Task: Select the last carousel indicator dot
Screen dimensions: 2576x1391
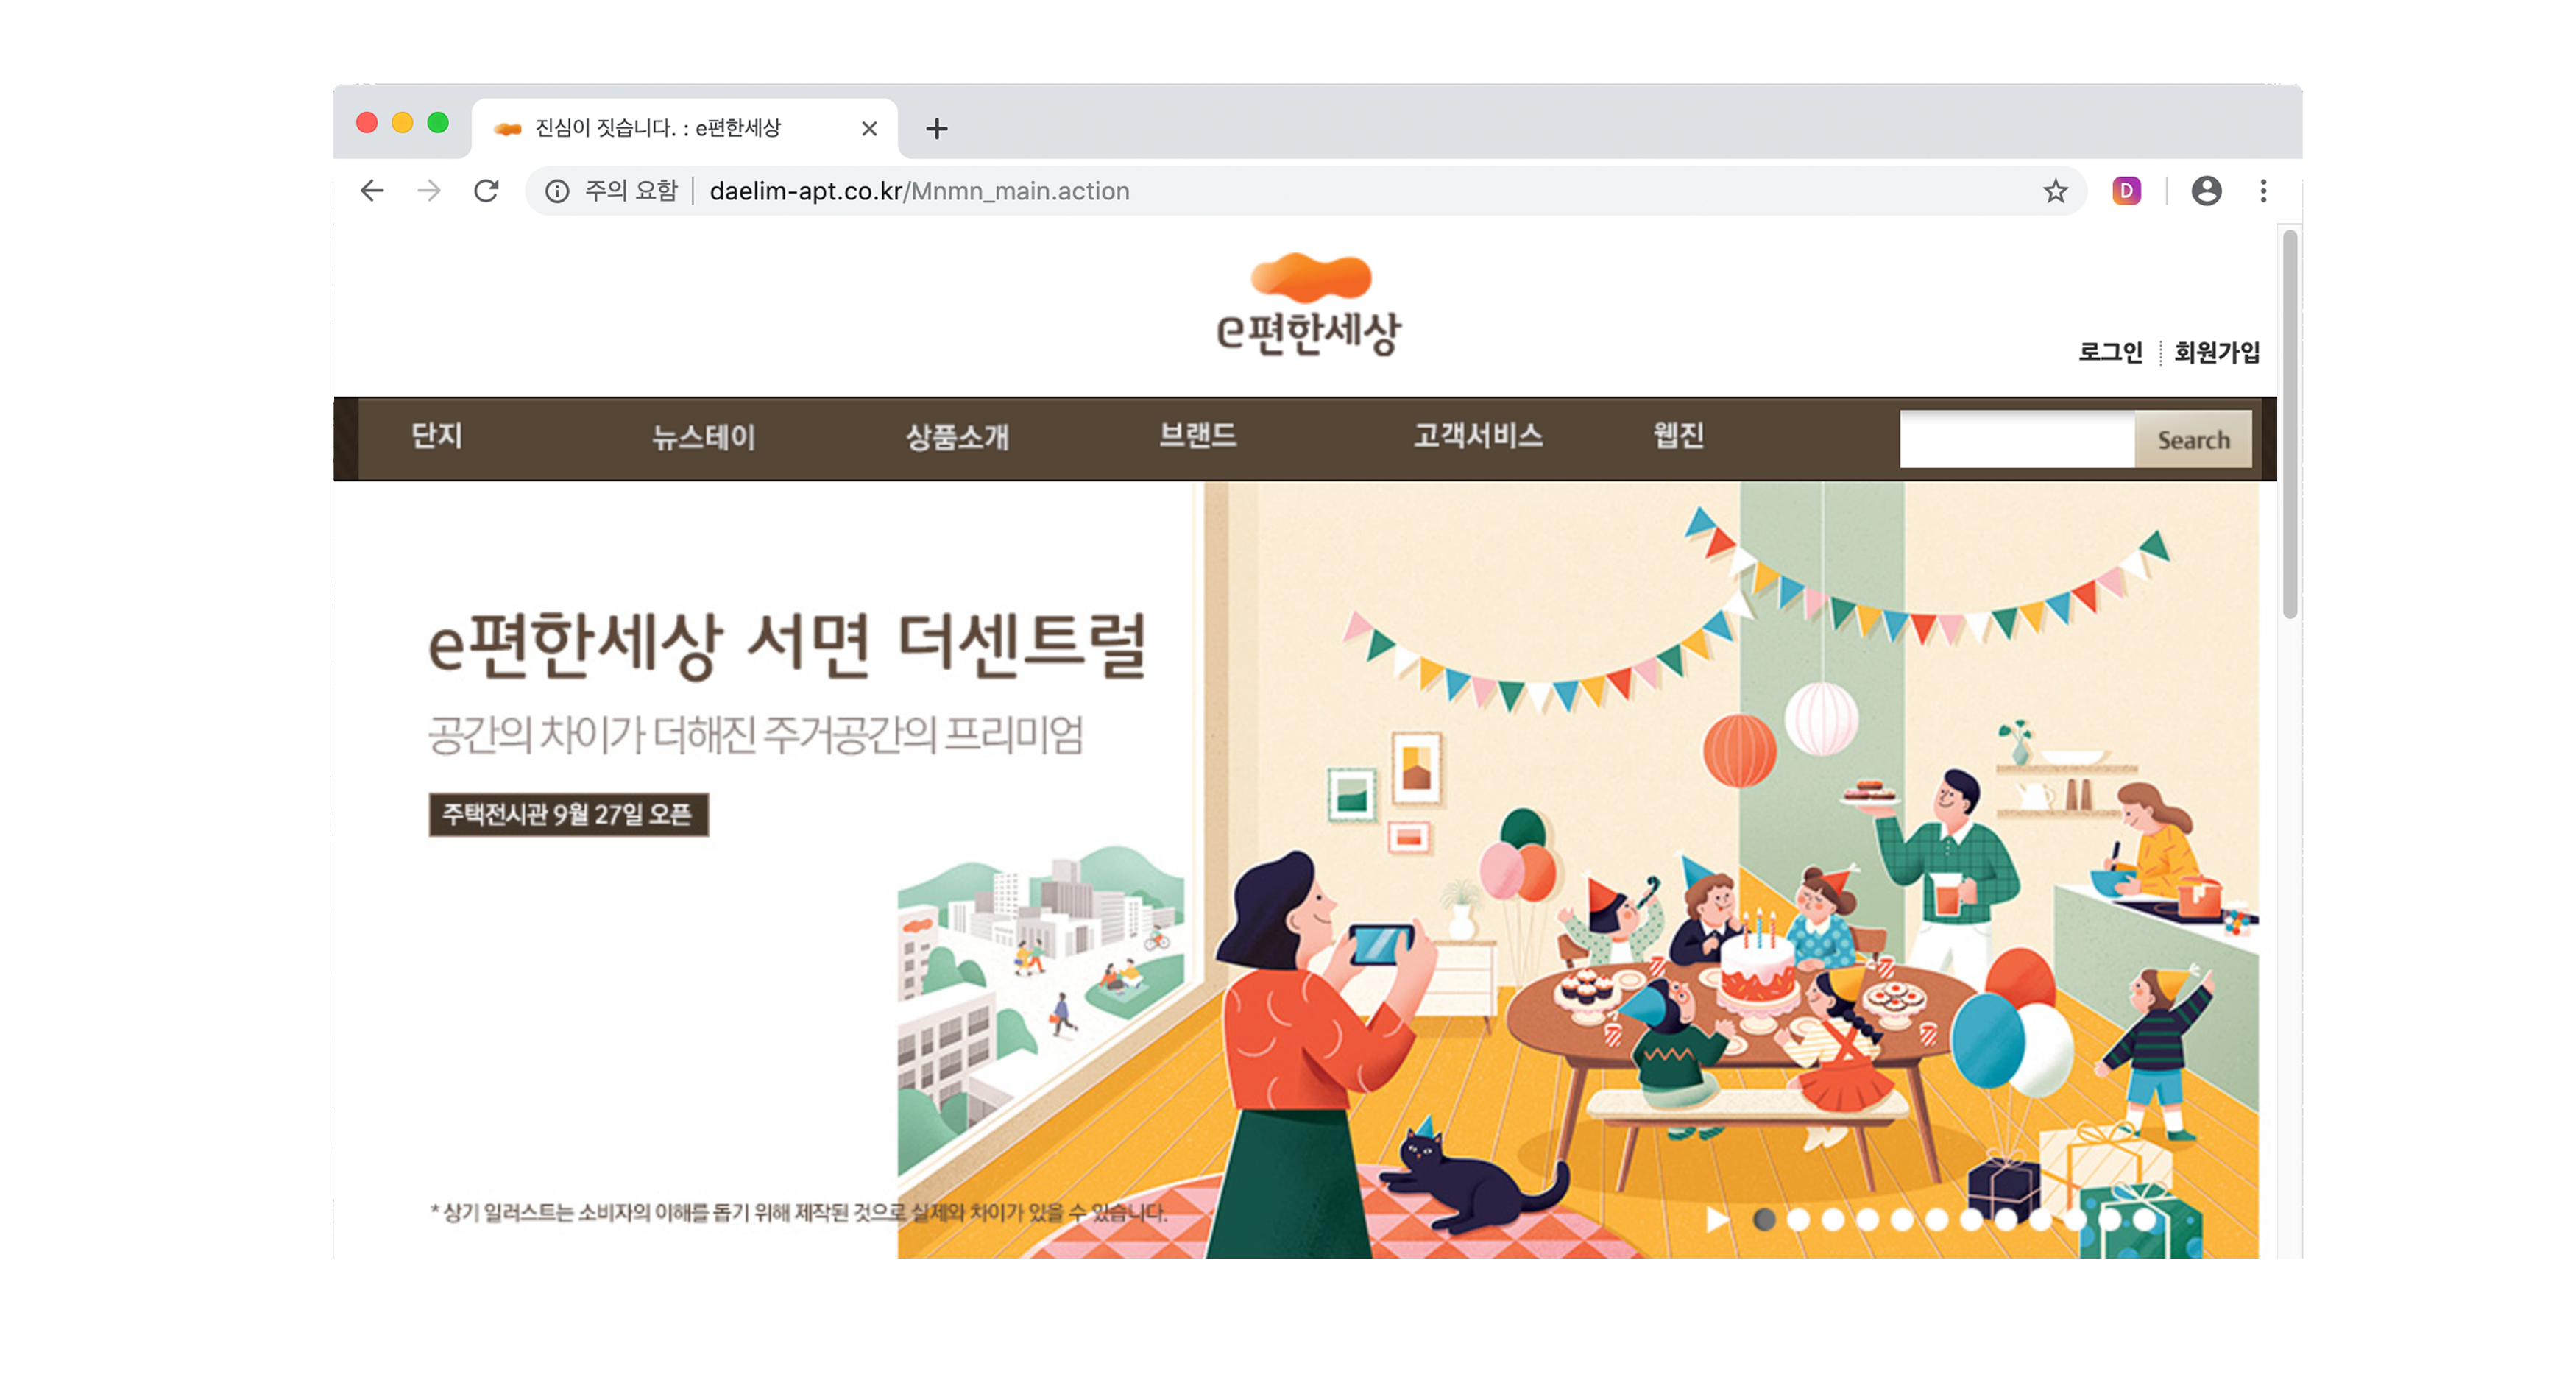Action: coord(2144,1219)
